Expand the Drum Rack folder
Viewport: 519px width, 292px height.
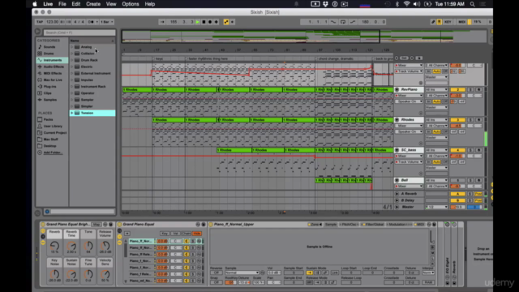tap(72, 60)
